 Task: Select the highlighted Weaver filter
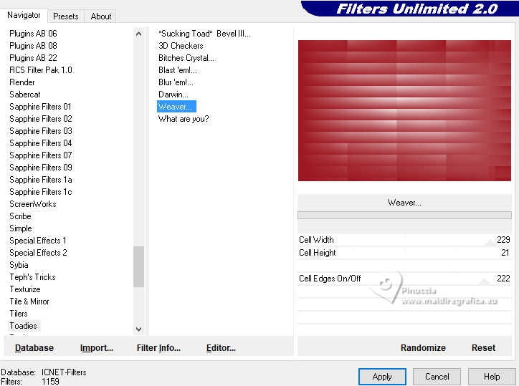tap(176, 107)
